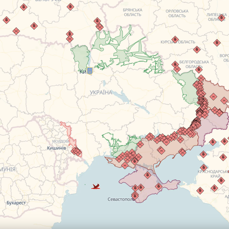Click the БЄЛГОРОДСЬКА ОБЛАСТЬ region label
The width and height of the screenshot is (229, 229).
coord(194,64)
